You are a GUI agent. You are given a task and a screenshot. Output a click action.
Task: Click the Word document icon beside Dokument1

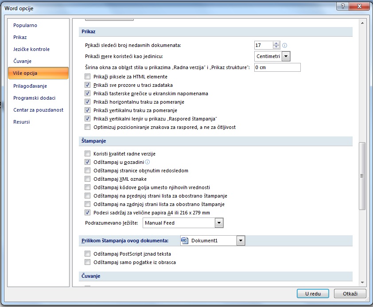pyautogui.click(x=185, y=241)
